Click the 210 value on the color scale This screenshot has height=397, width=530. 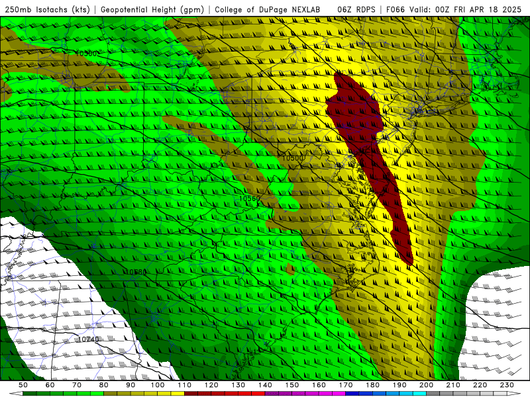point(453,385)
